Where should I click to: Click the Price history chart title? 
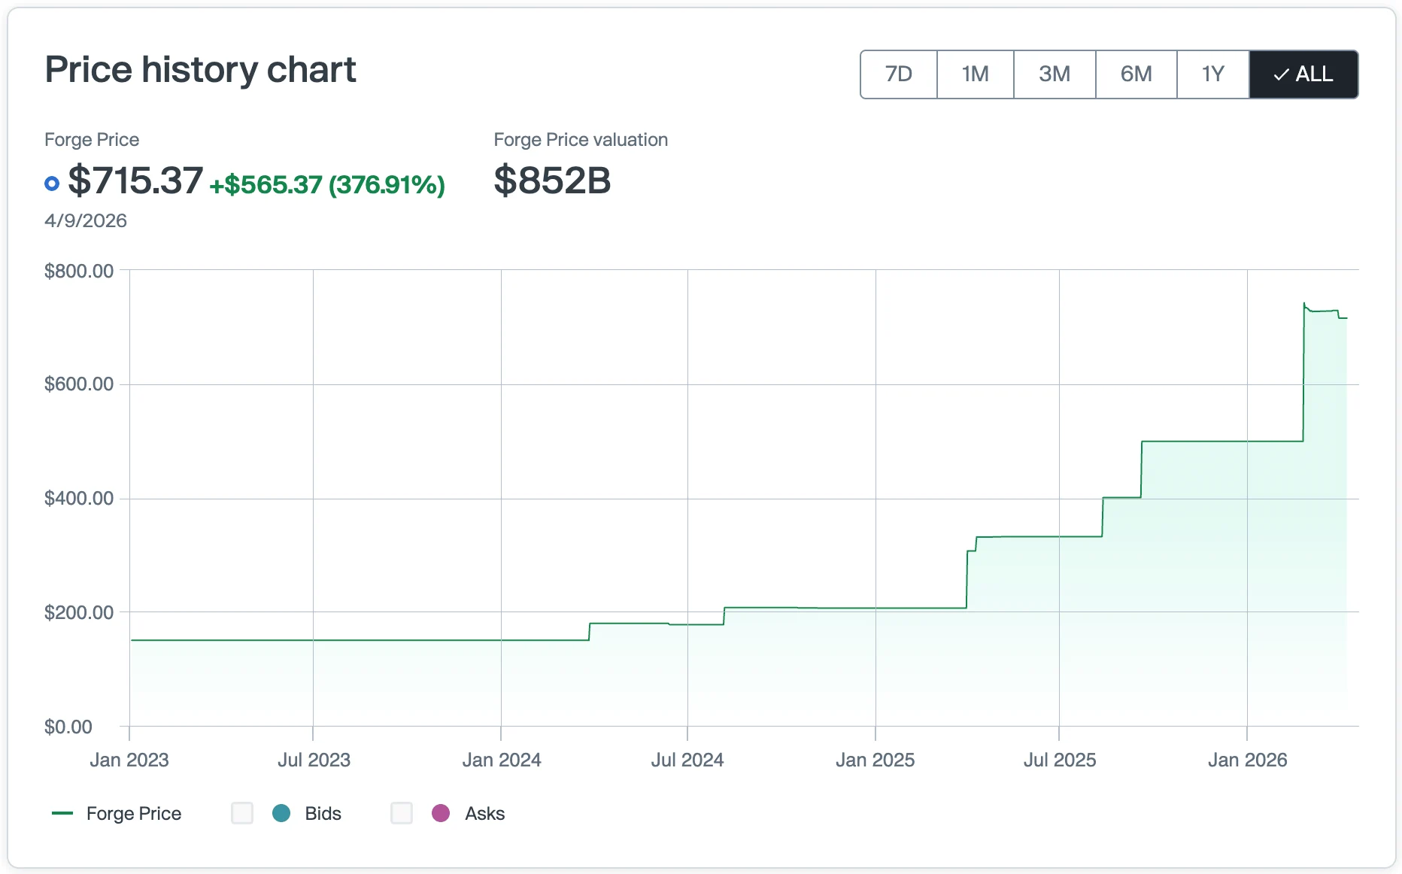point(200,69)
